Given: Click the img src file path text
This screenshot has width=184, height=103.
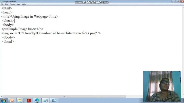Looking at the screenshot, I should click(57, 33).
